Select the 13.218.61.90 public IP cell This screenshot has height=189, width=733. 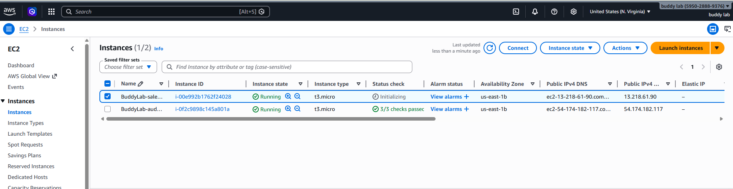pos(640,97)
